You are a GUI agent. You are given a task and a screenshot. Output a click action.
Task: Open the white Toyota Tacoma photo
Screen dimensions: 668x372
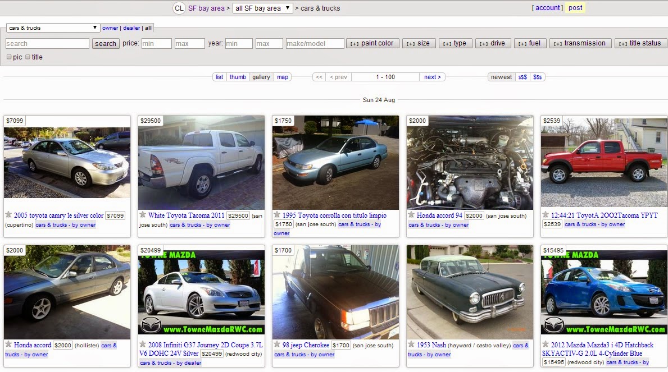[x=201, y=162]
